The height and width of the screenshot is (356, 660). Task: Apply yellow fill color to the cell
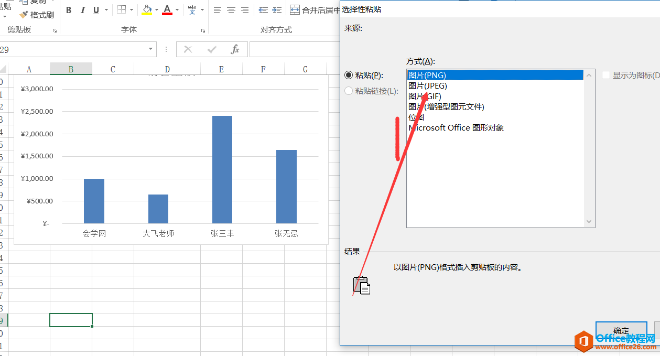tap(146, 10)
